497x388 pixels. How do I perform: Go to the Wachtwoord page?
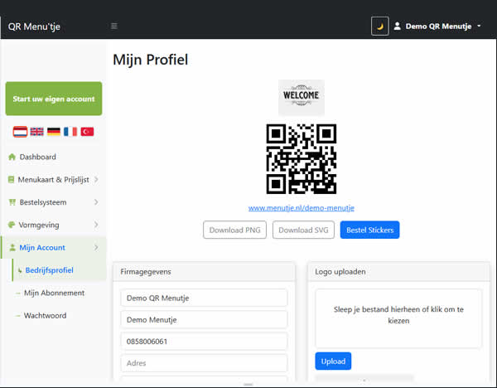coord(46,315)
